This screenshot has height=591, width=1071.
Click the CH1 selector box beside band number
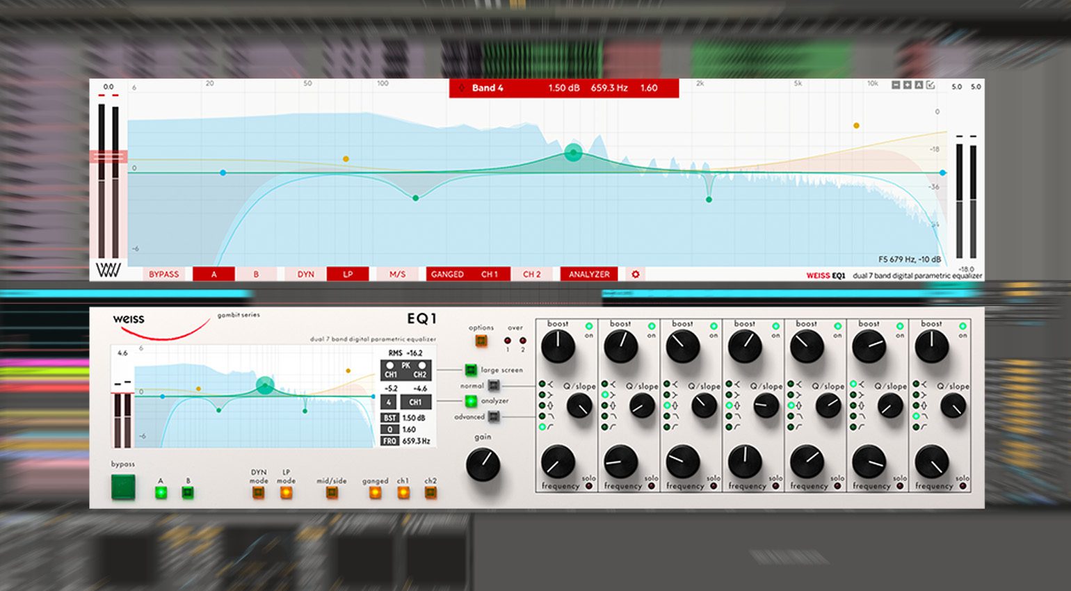coord(415,402)
